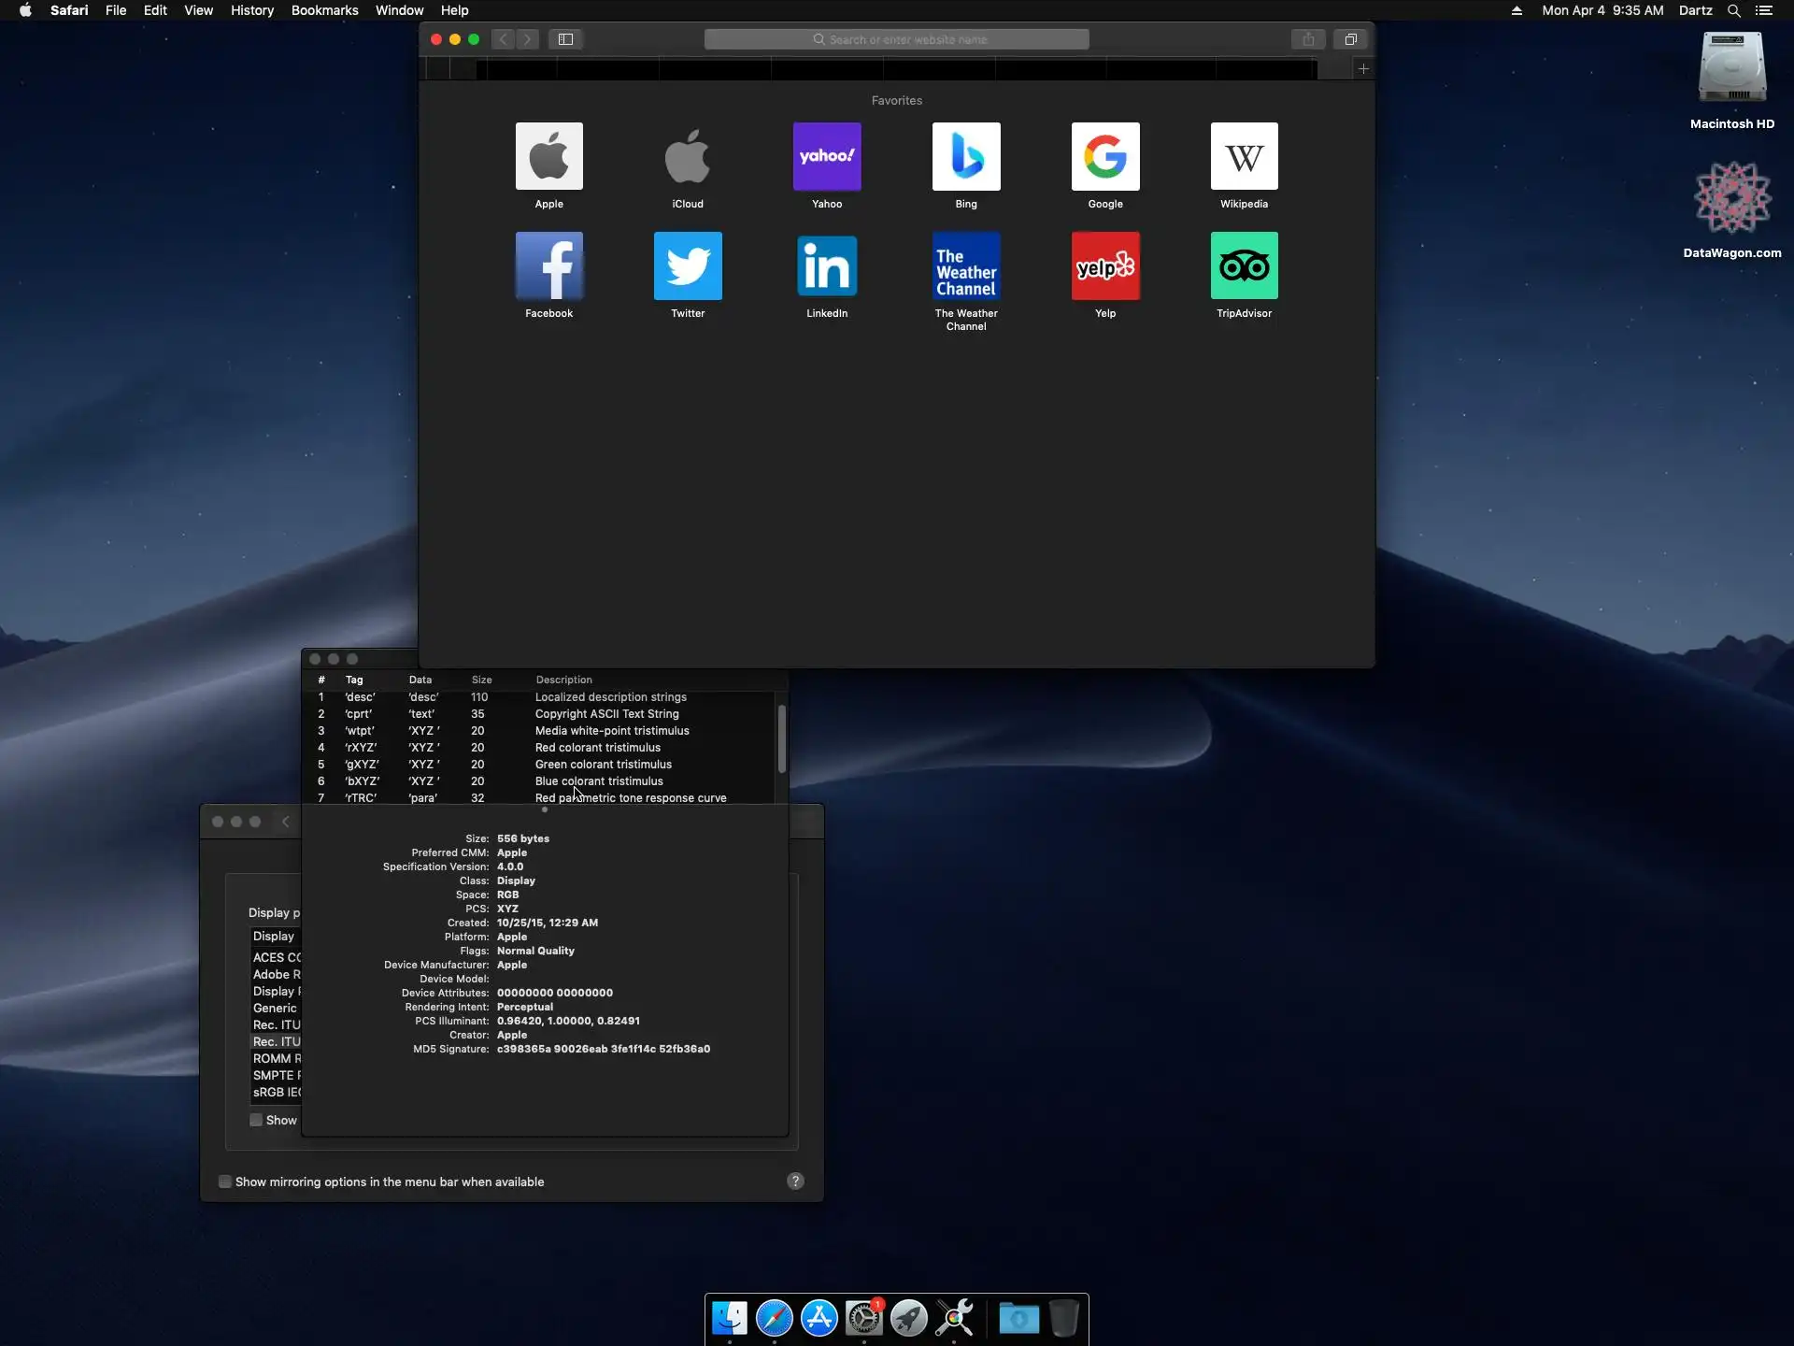The height and width of the screenshot is (1346, 1794).
Task: Add a new Safari tab
Action: (x=1363, y=68)
